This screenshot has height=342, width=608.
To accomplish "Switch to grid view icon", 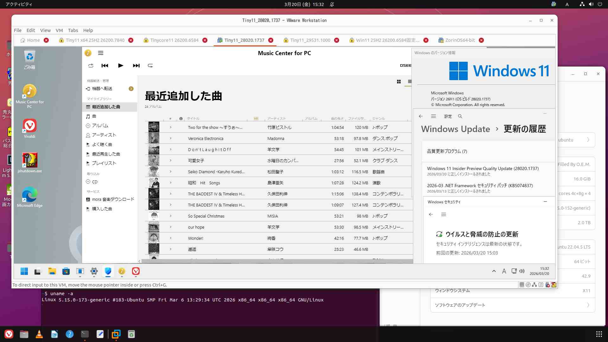I will click(x=399, y=82).
